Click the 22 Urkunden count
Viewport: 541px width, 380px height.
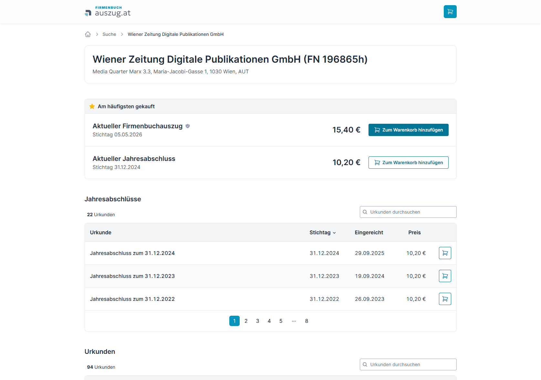101,215
